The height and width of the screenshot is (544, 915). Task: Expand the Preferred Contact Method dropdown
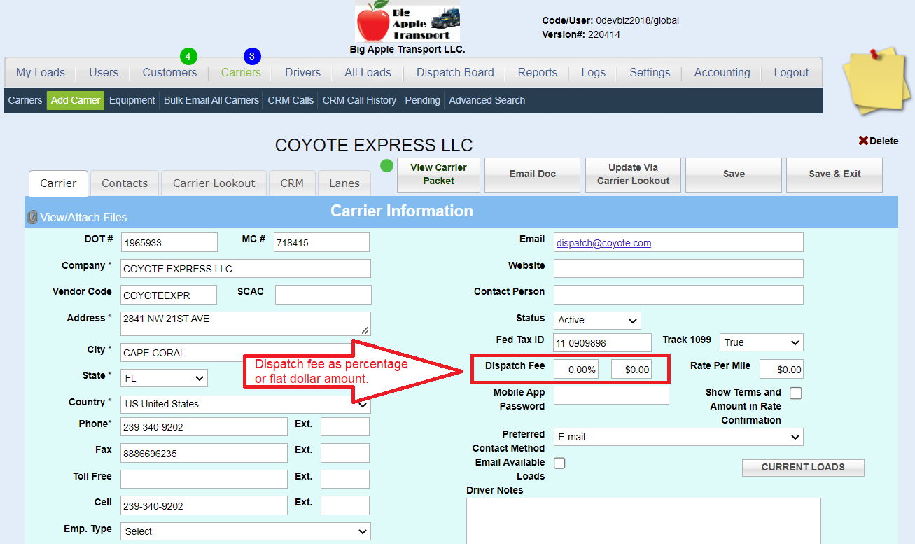(x=678, y=437)
